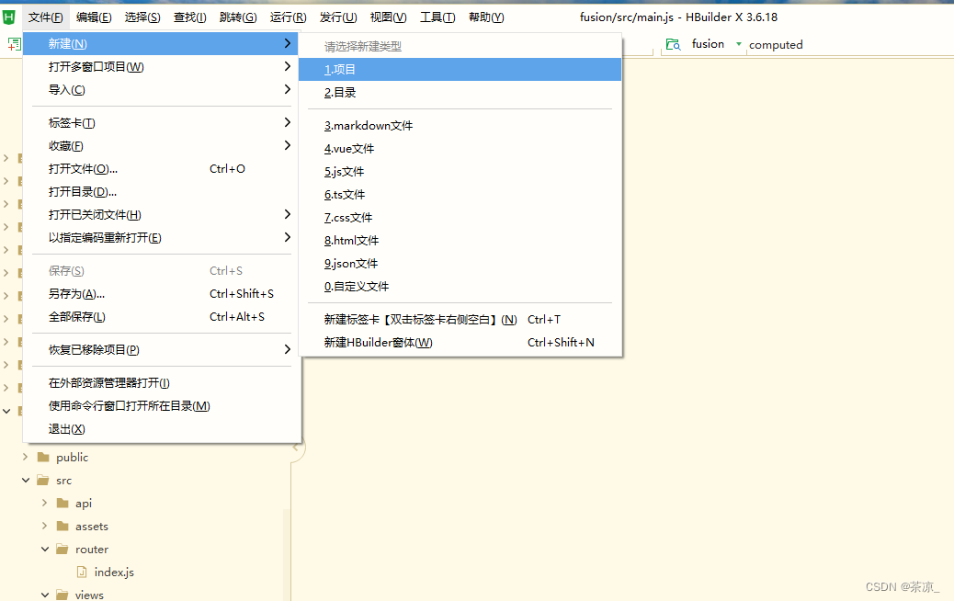Collapse the src folder
Viewport: 954px width, 601px height.
coord(26,480)
